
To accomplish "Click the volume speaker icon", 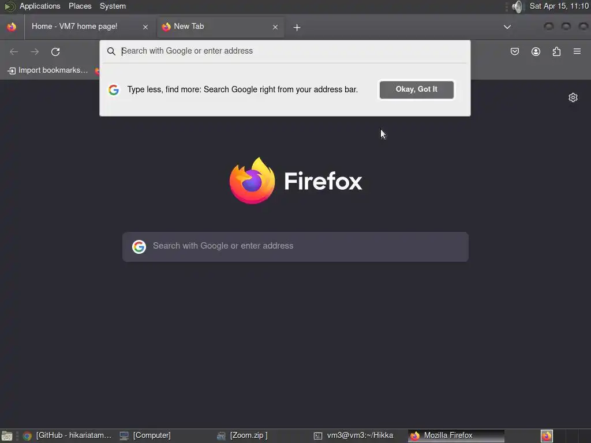I will pyautogui.click(x=518, y=6).
